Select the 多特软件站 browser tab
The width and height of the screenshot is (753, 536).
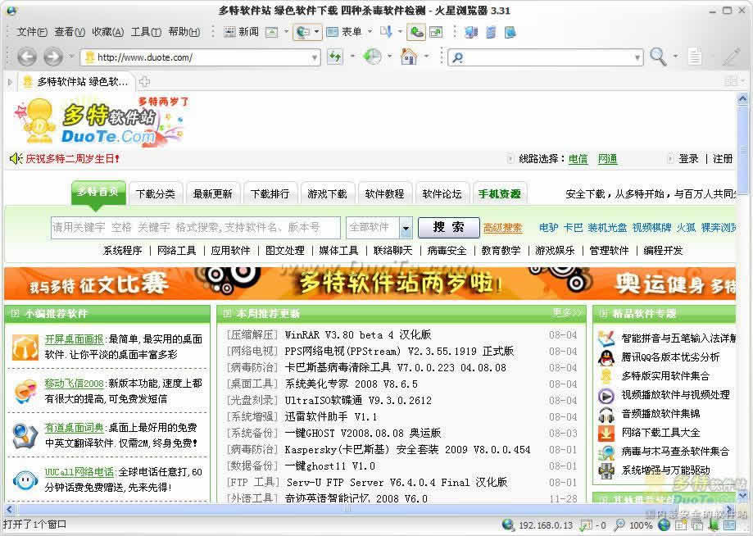tap(77, 82)
